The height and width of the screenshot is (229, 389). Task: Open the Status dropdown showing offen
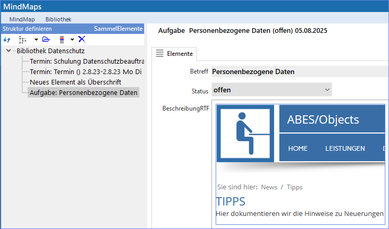click(x=272, y=90)
